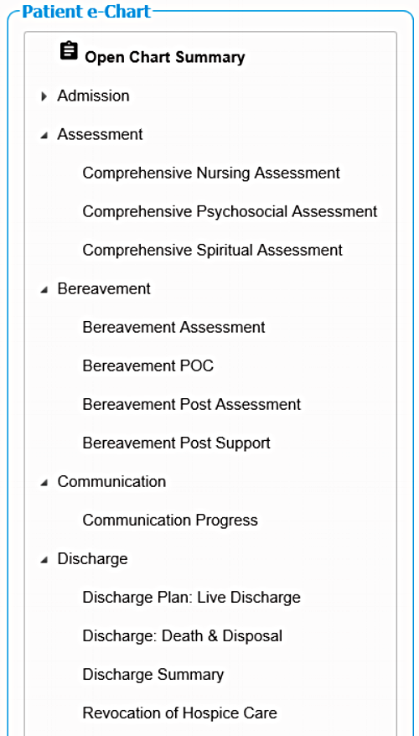This screenshot has width=419, height=736.
Task: Select Bereavement POC
Action: 147,365
